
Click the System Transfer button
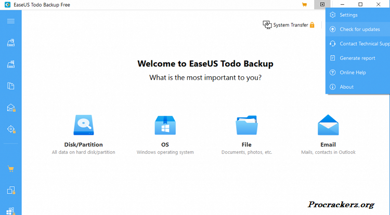click(289, 24)
